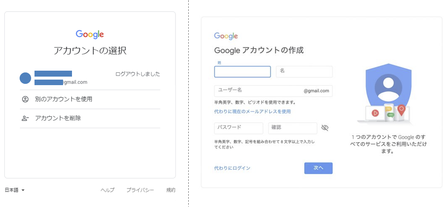The height and width of the screenshot is (209, 446).
Task: Select 別のアカウントを使用 option
Action: tap(90, 99)
